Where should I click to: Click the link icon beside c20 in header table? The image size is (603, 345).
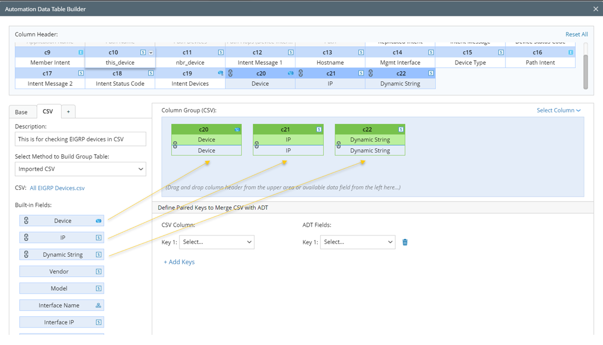point(230,73)
